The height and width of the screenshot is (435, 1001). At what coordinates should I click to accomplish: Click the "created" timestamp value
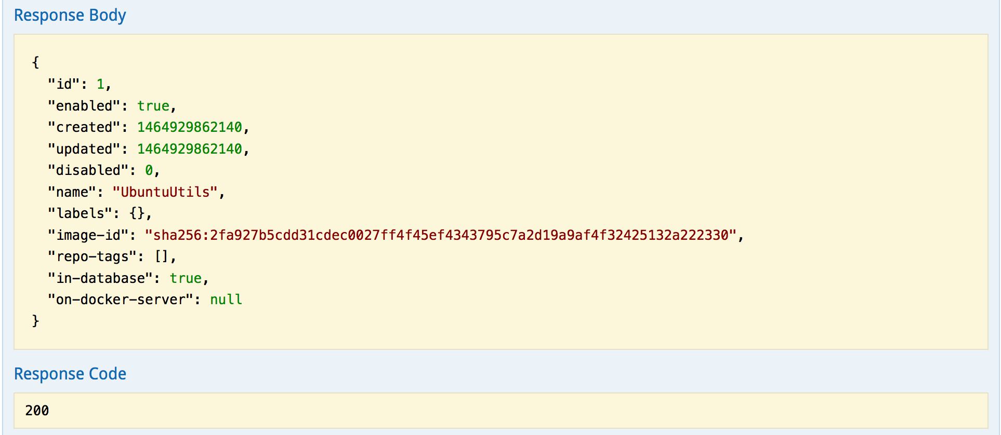tap(190, 127)
